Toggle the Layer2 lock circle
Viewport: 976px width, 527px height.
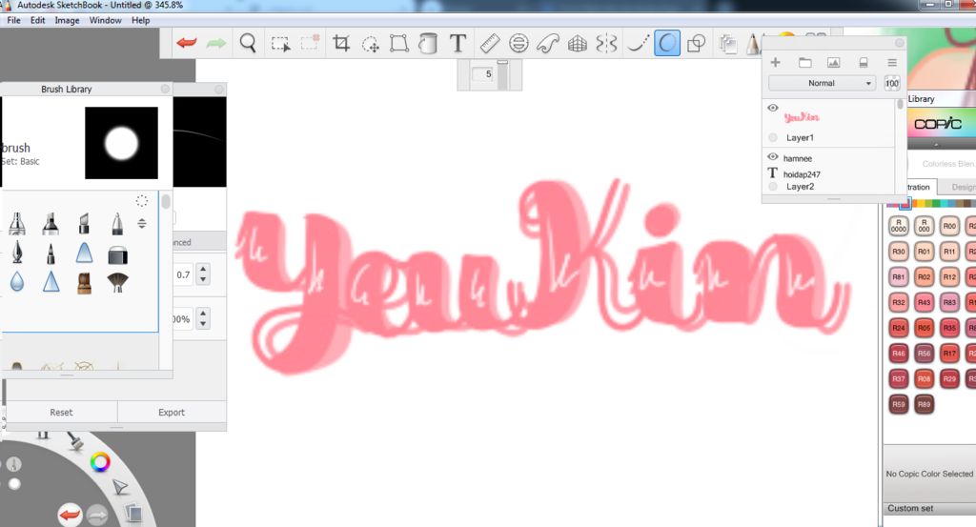(x=772, y=186)
